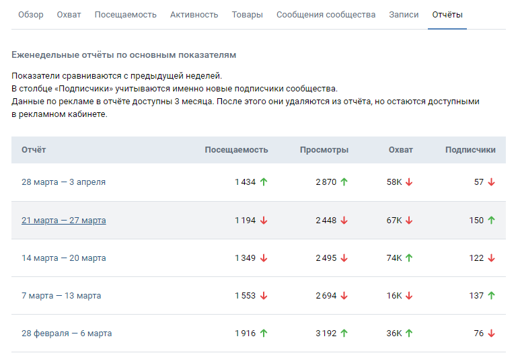Open the Обзор tab

pos(31,15)
